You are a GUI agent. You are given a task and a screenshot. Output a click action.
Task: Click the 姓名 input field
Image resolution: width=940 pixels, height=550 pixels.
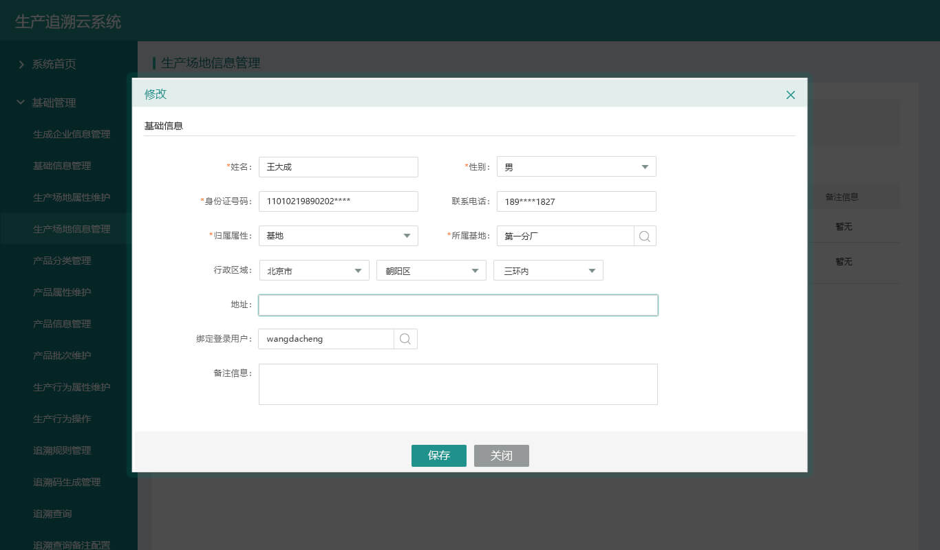[x=338, y=167]
